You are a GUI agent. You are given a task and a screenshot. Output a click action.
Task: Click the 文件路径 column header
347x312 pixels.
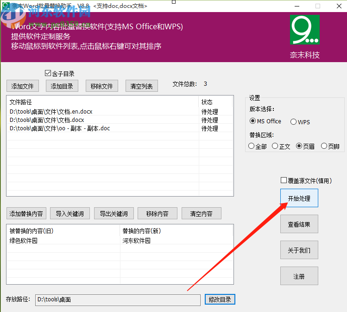tap(102, 102)
